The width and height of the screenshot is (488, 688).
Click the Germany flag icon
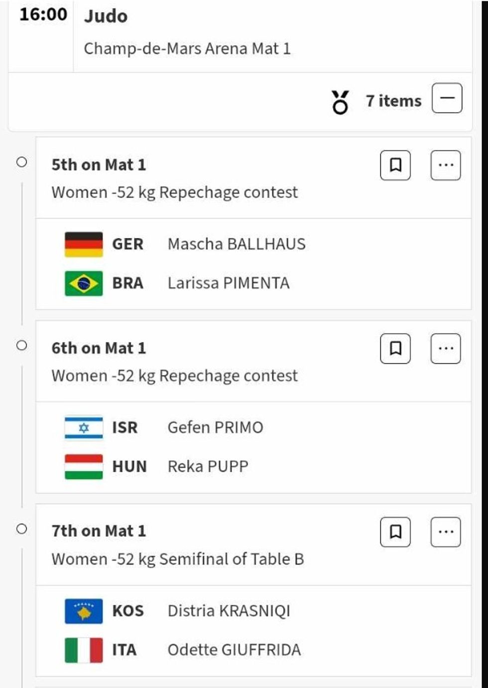point(84,244)
